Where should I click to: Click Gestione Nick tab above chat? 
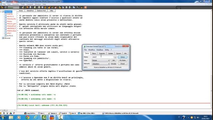coord(41,11)
